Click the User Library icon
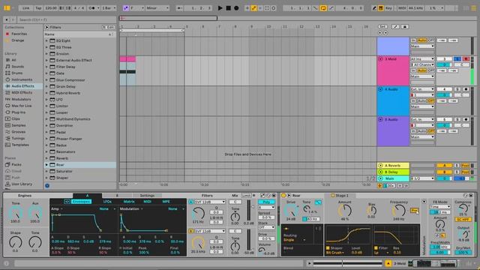This screenshot has width=480, height=270. coord(7,184)
